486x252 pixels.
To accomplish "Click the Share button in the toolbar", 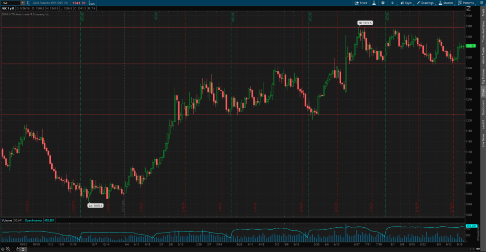I will click(x=361, y=3).
